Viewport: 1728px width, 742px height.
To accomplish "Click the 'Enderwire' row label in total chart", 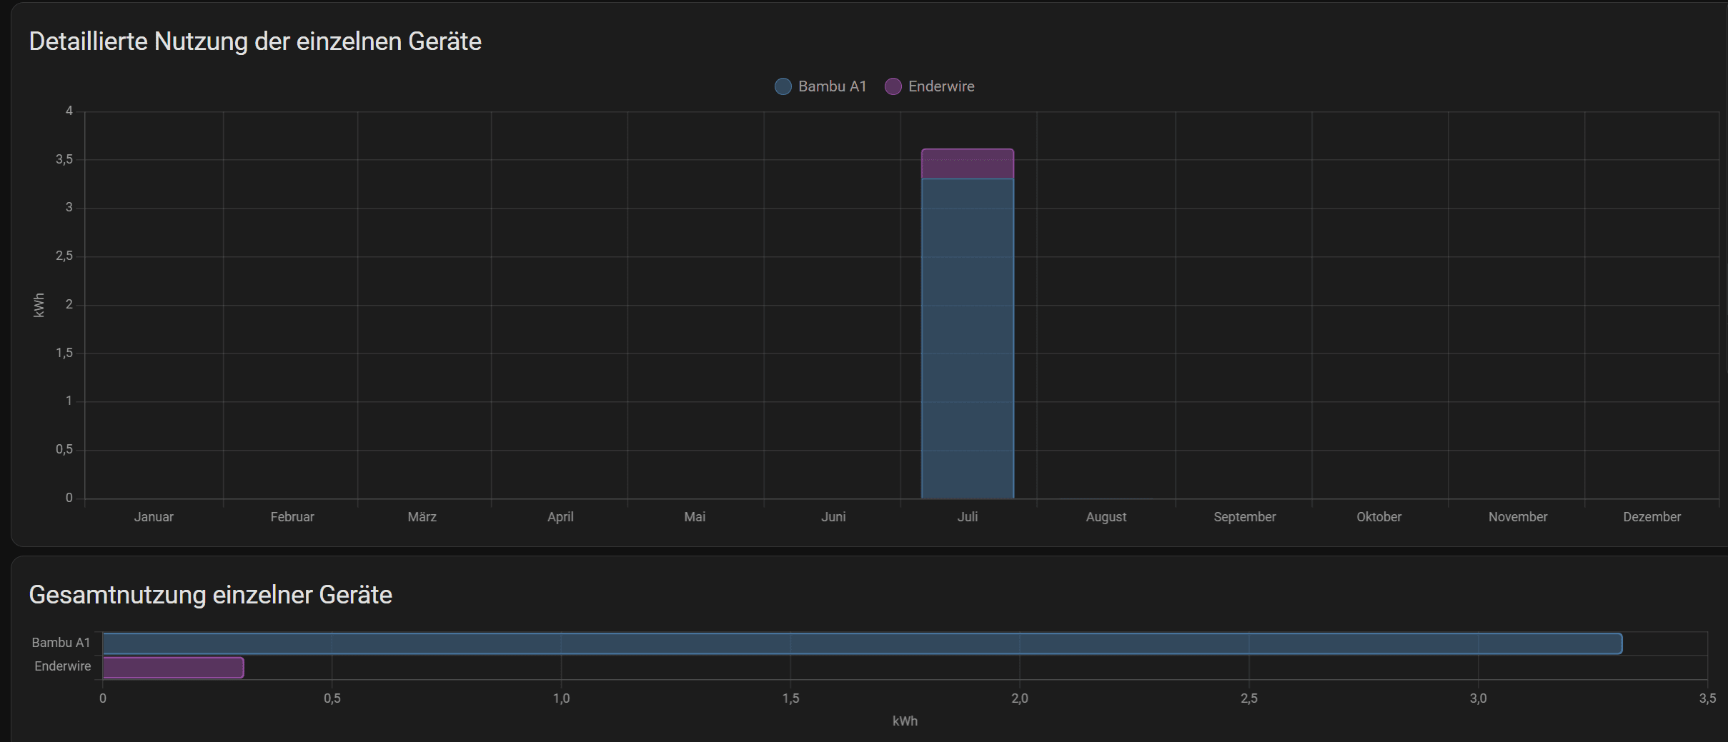I will pyautogui.click(x=63, y=666).
